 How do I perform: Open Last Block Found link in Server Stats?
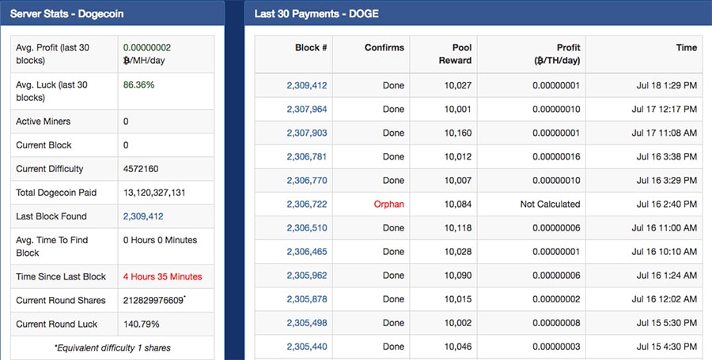point(143,216)
